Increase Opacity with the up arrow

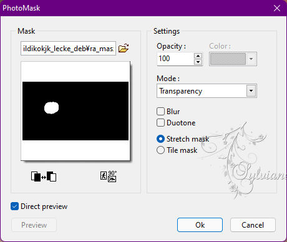tap(198, 56)
